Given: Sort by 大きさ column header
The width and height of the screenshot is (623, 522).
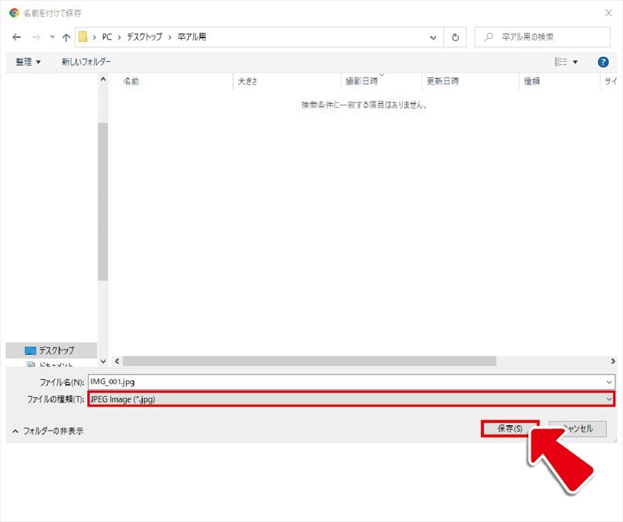Looking at the screenshot, I should [x=247, y=82].
